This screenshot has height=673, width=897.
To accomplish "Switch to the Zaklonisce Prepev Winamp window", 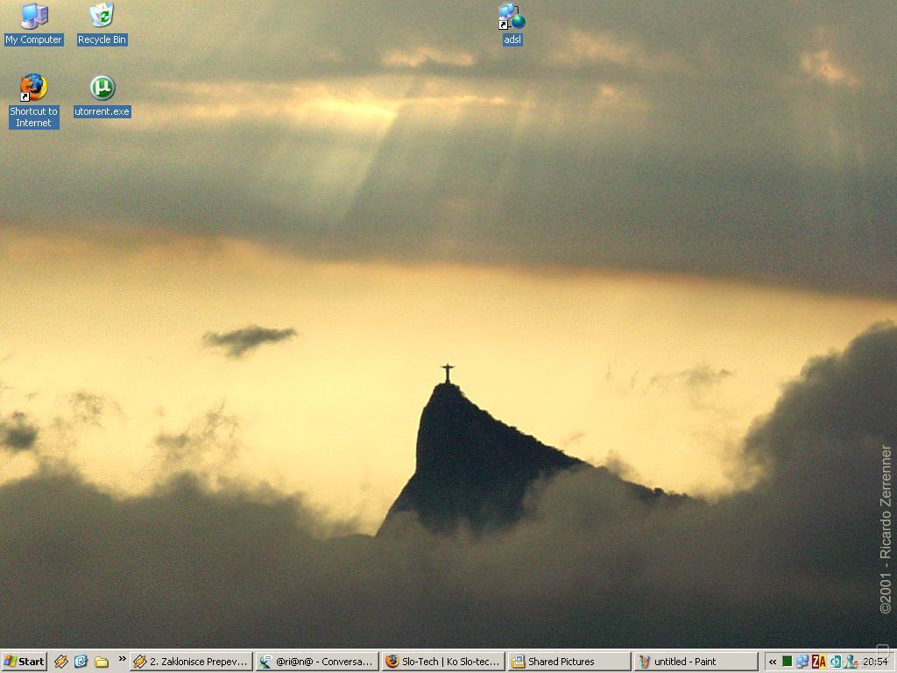I will pos(192,662).
